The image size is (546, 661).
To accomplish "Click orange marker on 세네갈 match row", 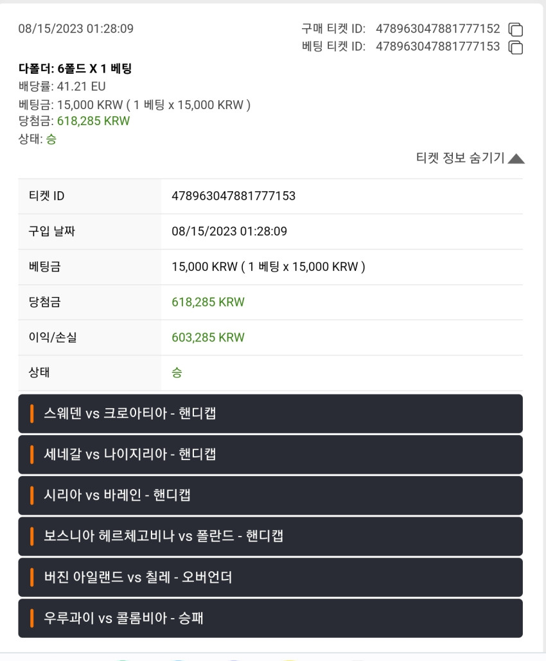I will tap(31, 454).
